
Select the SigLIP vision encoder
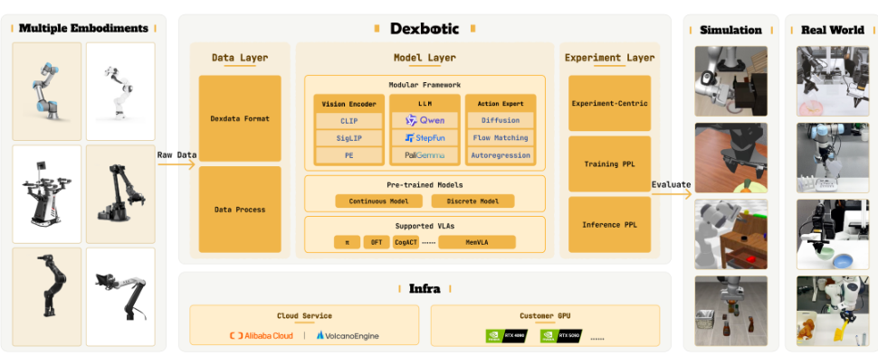(x=348, y=137)
